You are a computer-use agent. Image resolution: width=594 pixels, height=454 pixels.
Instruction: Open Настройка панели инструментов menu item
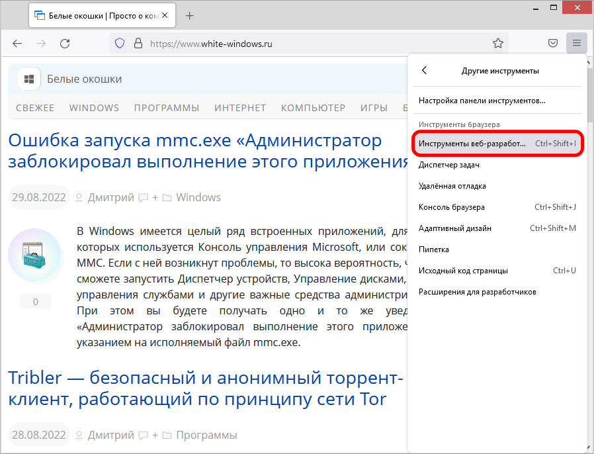point(497,101)
